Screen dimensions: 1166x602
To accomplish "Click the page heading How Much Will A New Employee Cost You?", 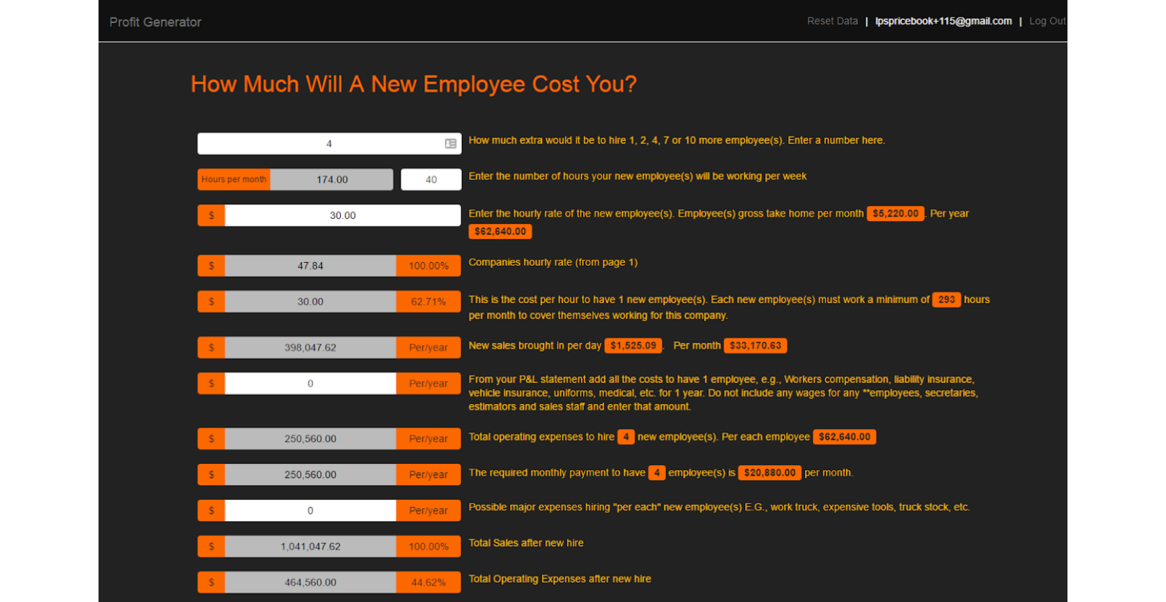I will click(x=413, y=84).
